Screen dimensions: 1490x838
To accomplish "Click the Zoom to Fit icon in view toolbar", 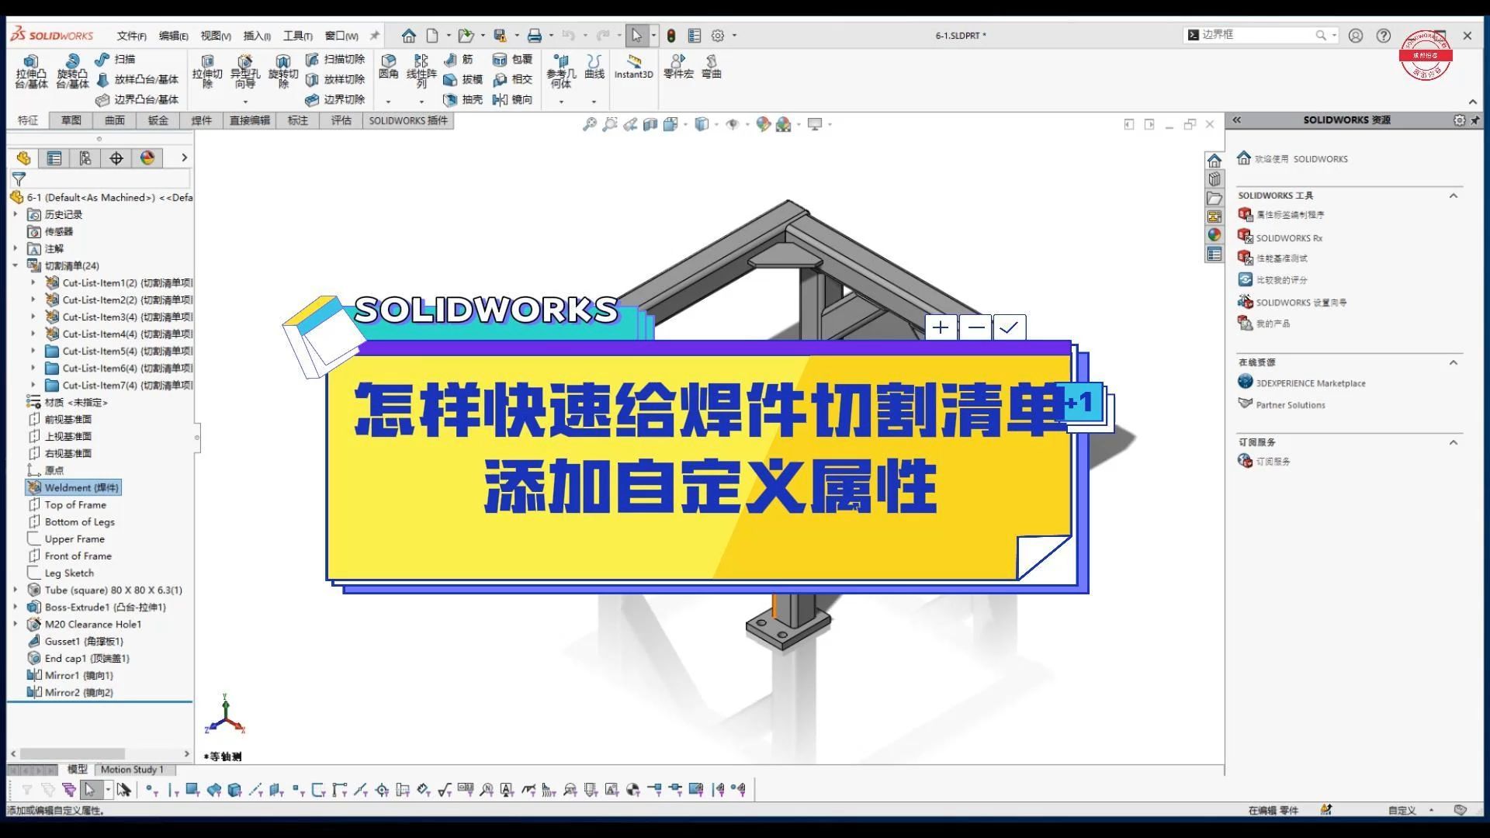I will pos(590,124).
